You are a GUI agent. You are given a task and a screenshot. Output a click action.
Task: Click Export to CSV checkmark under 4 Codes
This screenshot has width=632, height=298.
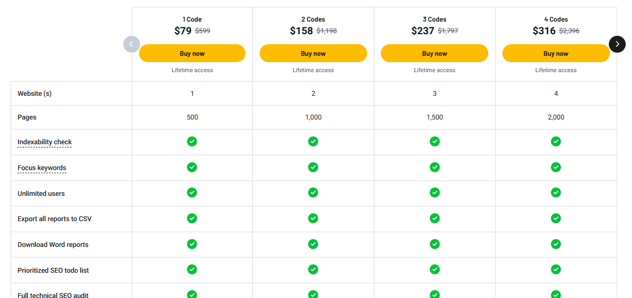tap(556, 218)
